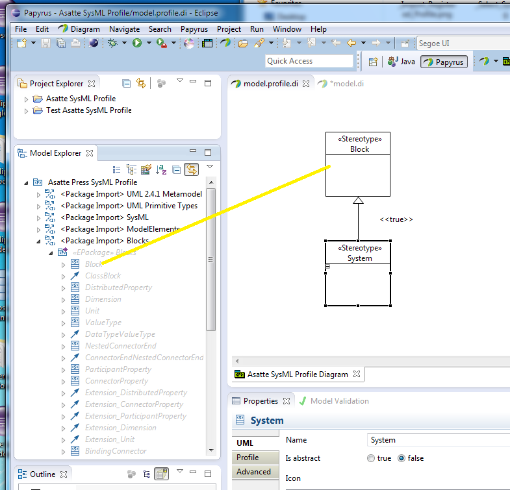Click the Model Explorer tree layout icon
Viewport: 510px width, 490px height.
pos(131,169)
